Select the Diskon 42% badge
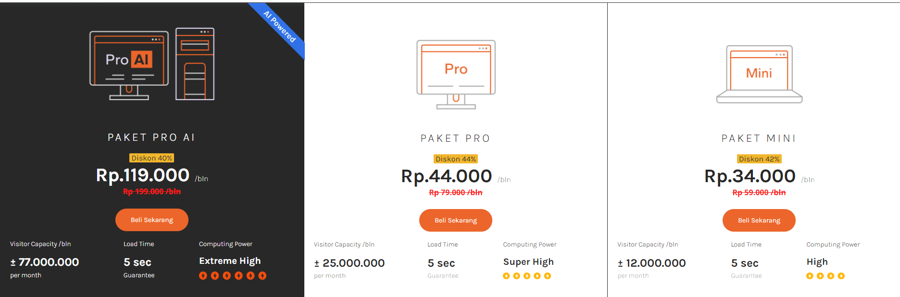900x297 pixels. pos(759,159)
